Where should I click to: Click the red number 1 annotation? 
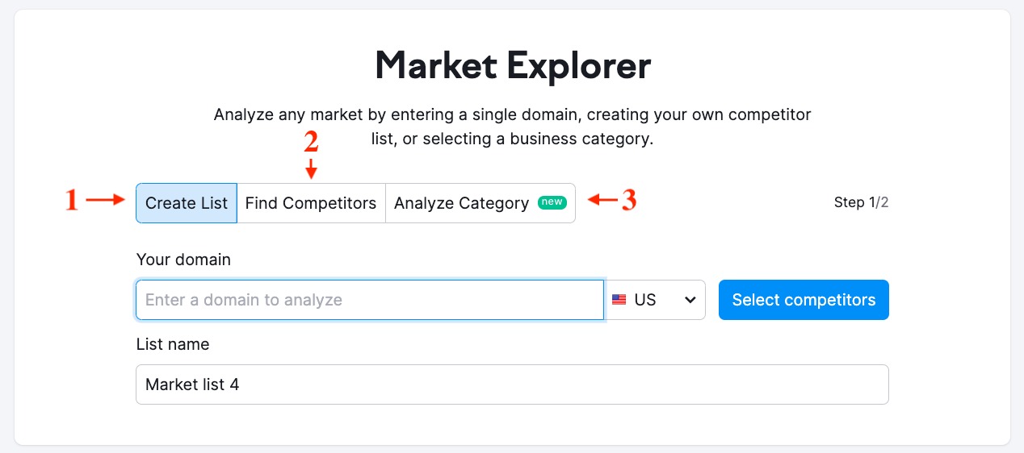(x=72, y=200)
